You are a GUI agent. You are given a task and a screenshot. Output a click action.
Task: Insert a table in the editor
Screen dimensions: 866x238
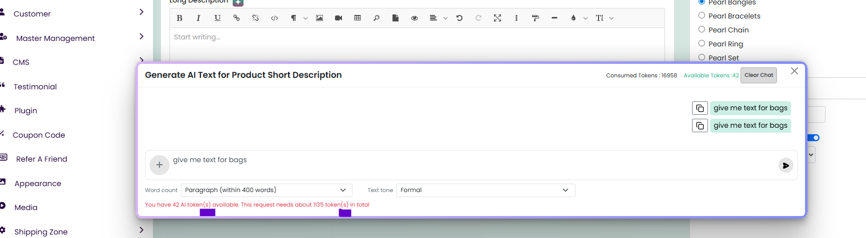pos(357,18)
